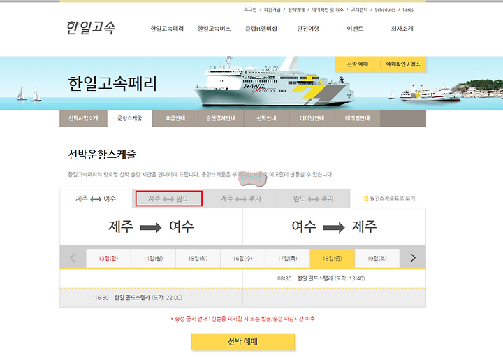Open the 이벤트 main menu
This screenshot has height=358, width=503.
coord(355,29)
